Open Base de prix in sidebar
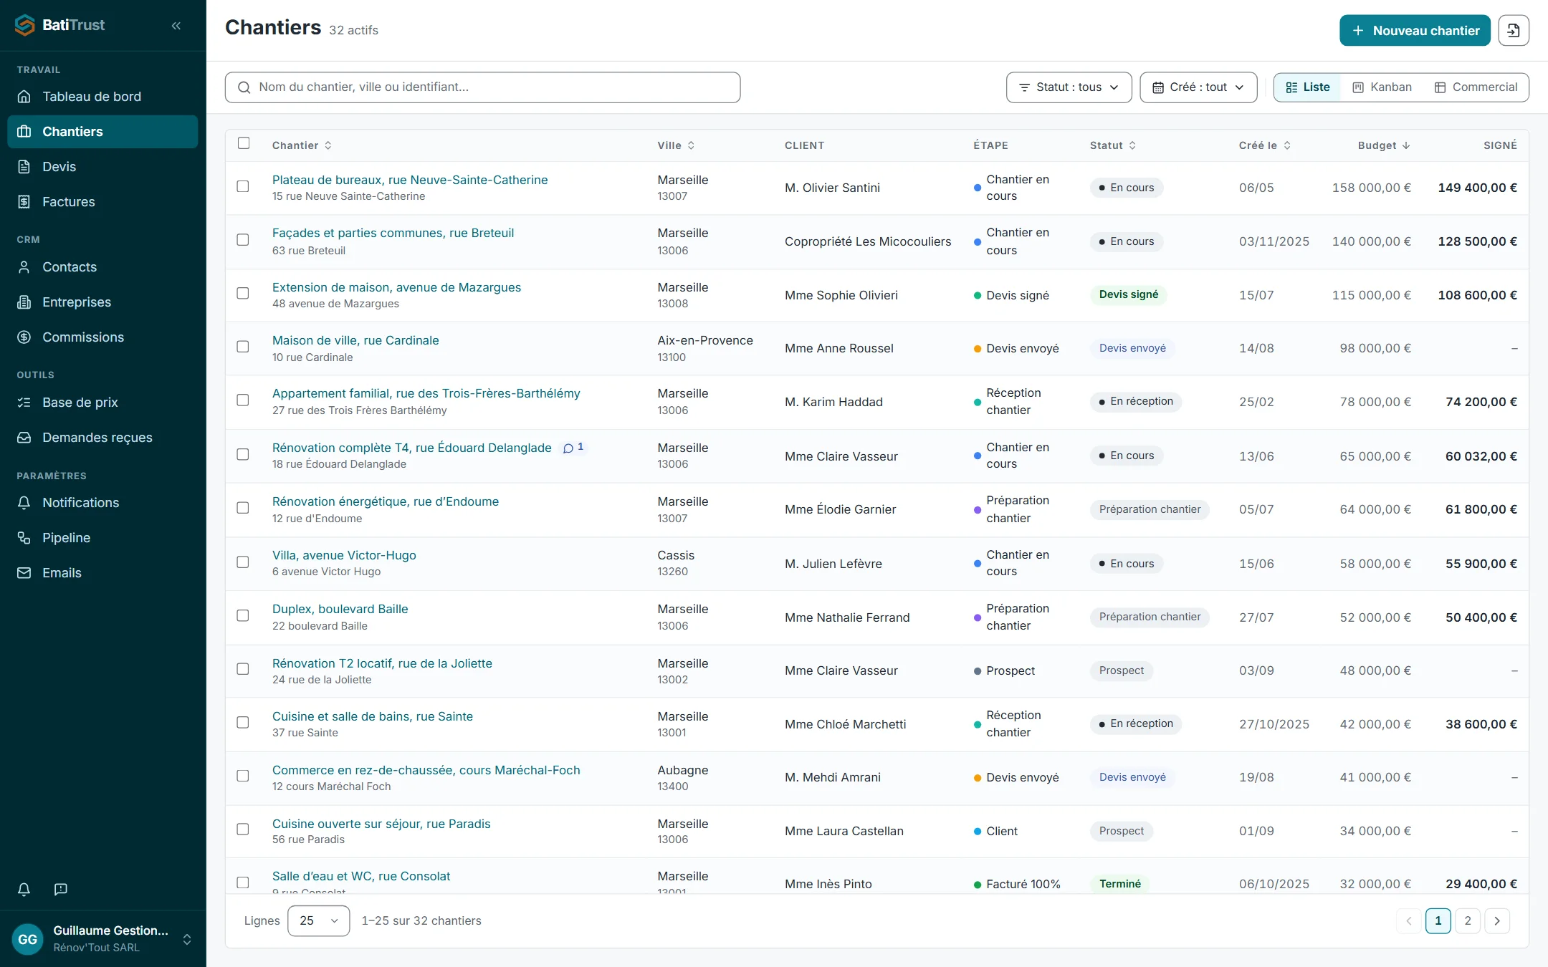 [102, 403]
